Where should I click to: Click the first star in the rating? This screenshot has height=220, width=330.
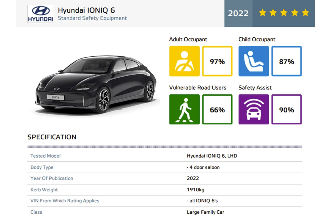263,13
